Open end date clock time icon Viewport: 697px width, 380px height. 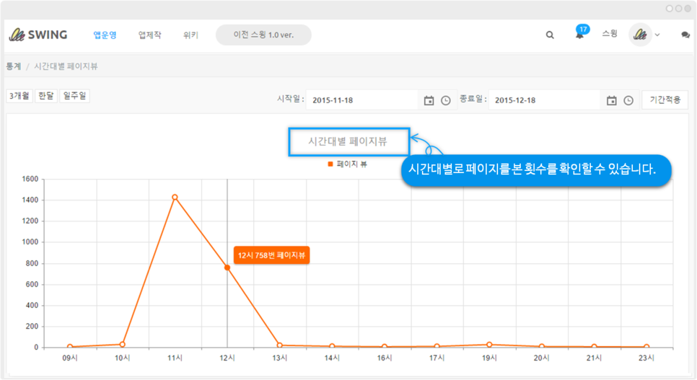[628, 100]
